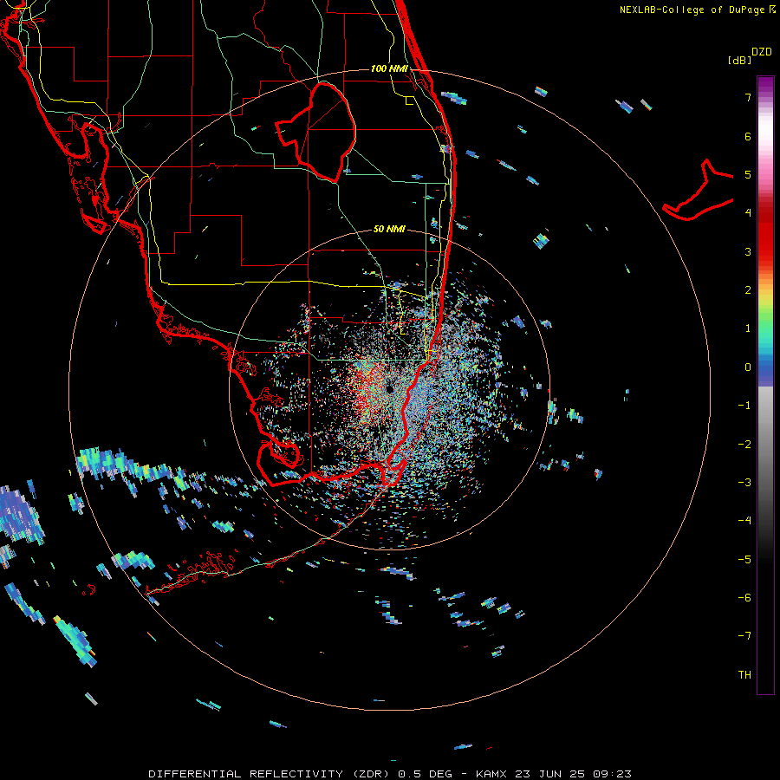Select the -1 value on the scale
The height and width of the screenshot is (780, 780).
tap(744, 406)
